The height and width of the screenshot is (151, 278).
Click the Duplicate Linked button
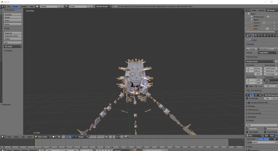[x=13, y=36]
